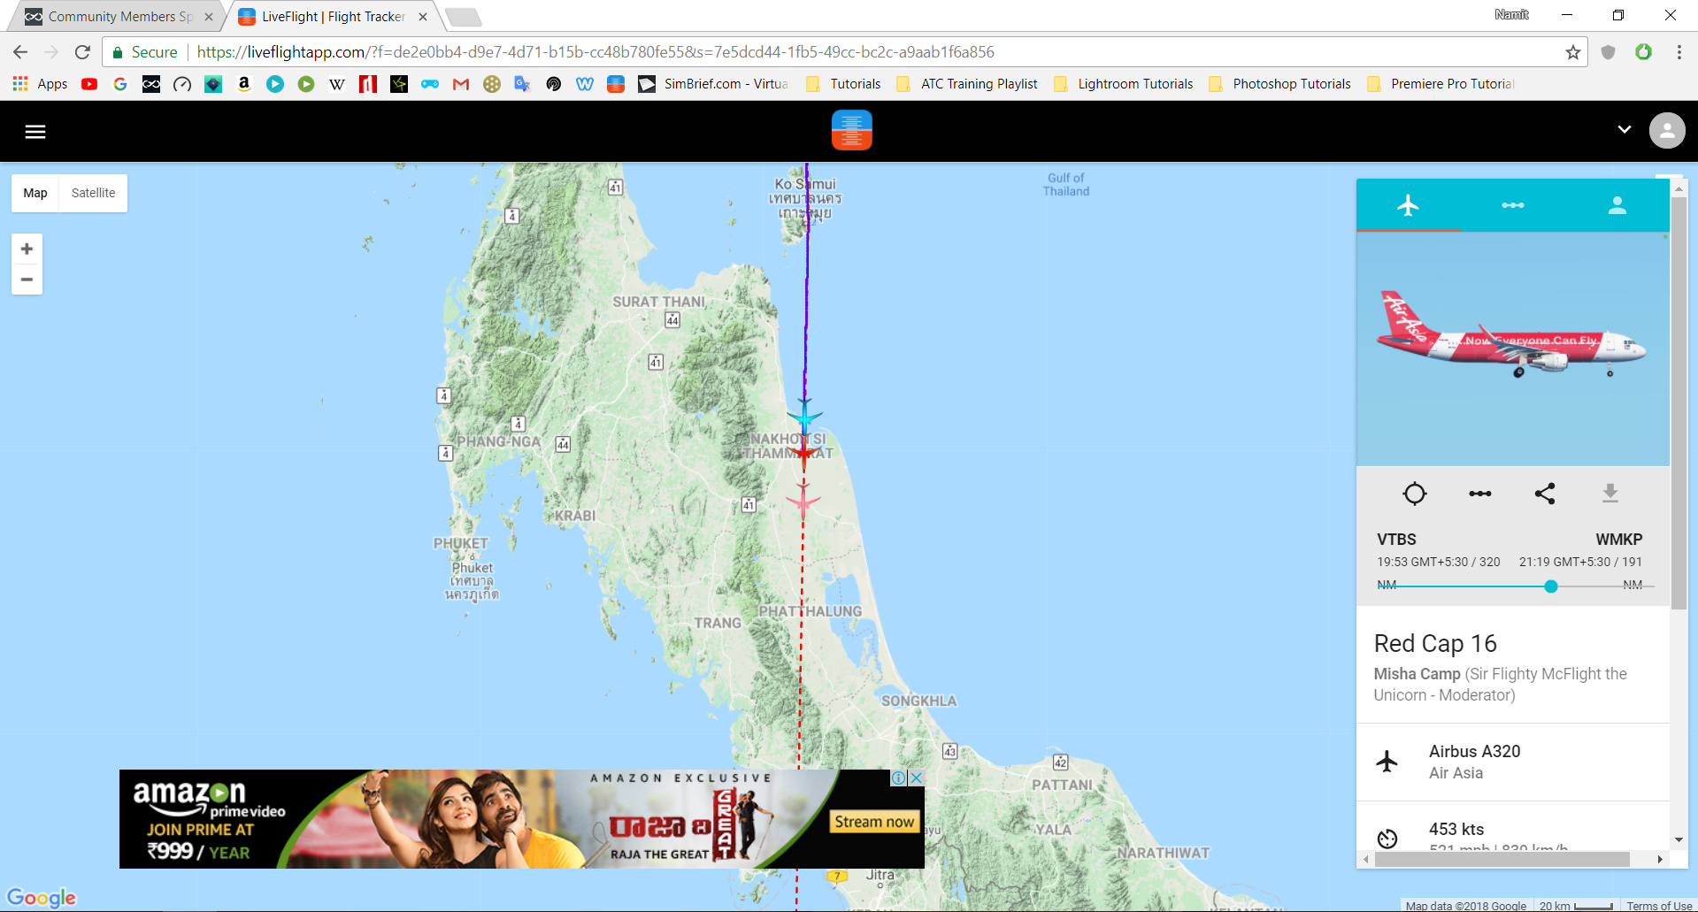1698x912 pixels.
Task: Click the panel scroll down arrow
Action: pyautogui.click(x=1678, y=840)
